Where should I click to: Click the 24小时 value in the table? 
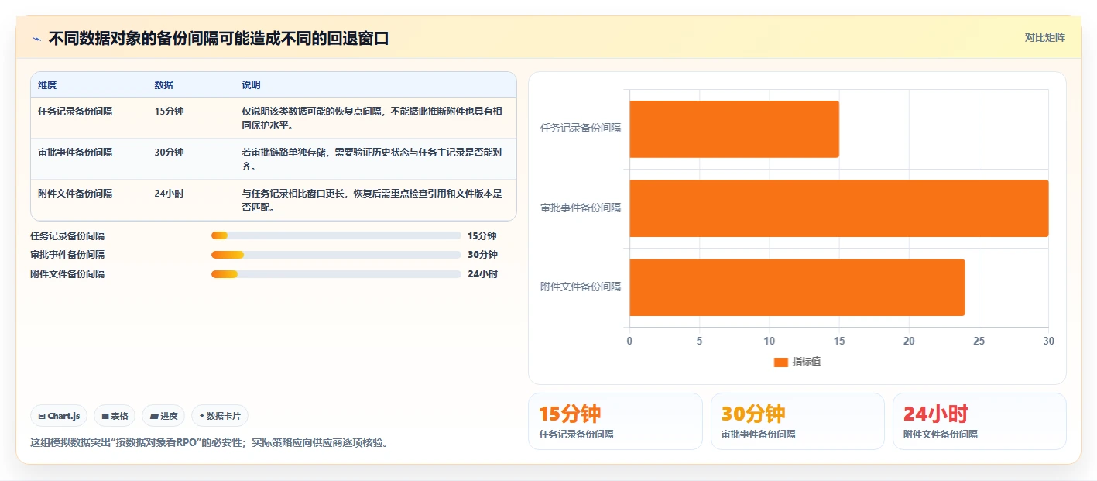(x=169, y=194)
